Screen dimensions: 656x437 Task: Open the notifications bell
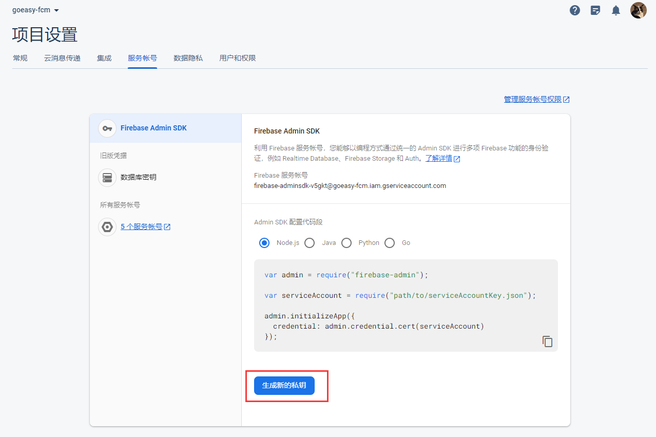[616, 10]
